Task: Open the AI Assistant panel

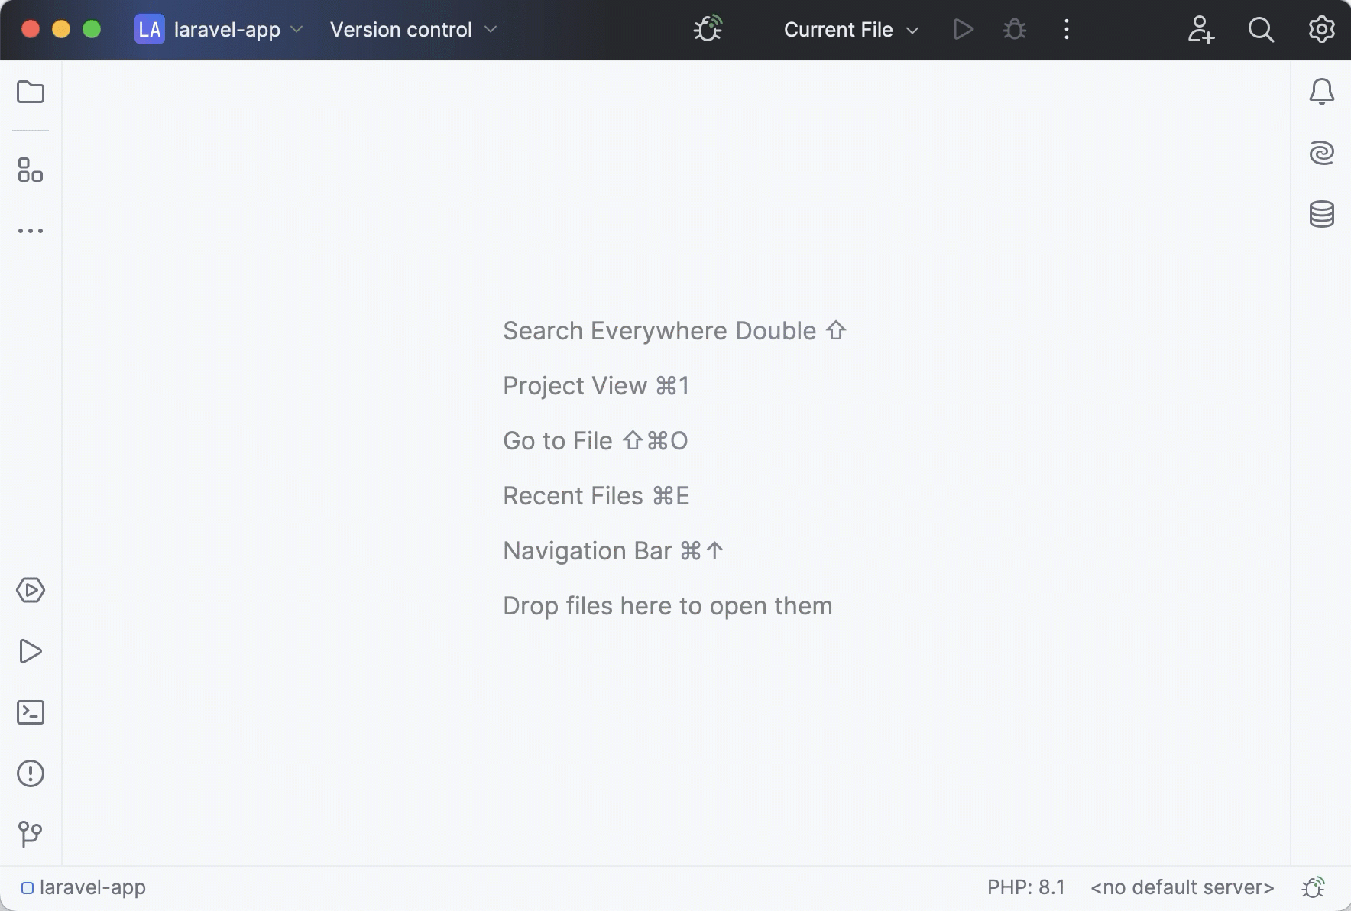Action: coord(1323,152)
